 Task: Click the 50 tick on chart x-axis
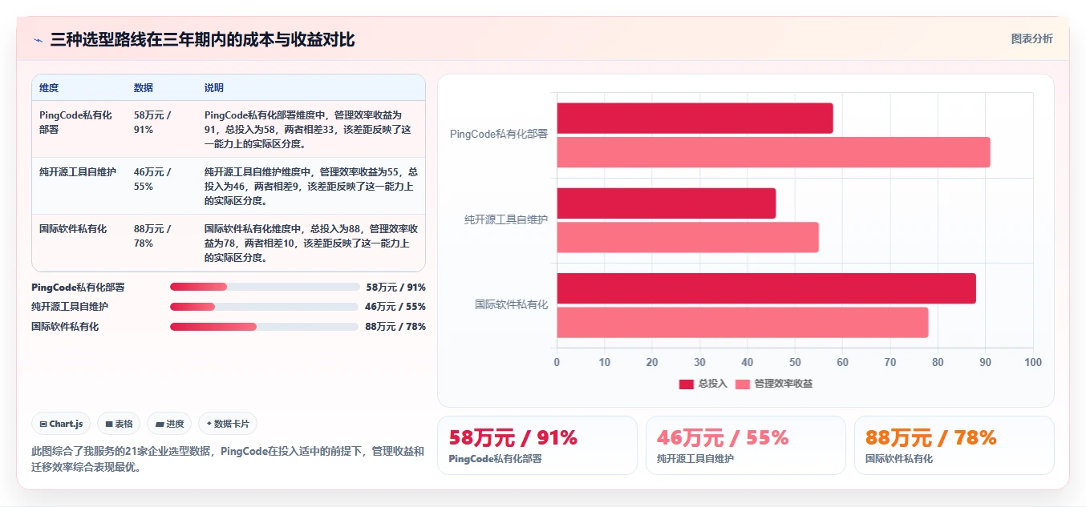(795, 363)
